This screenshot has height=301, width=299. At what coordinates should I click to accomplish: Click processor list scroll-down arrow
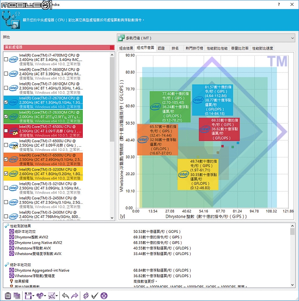click(x=112, y=218)
